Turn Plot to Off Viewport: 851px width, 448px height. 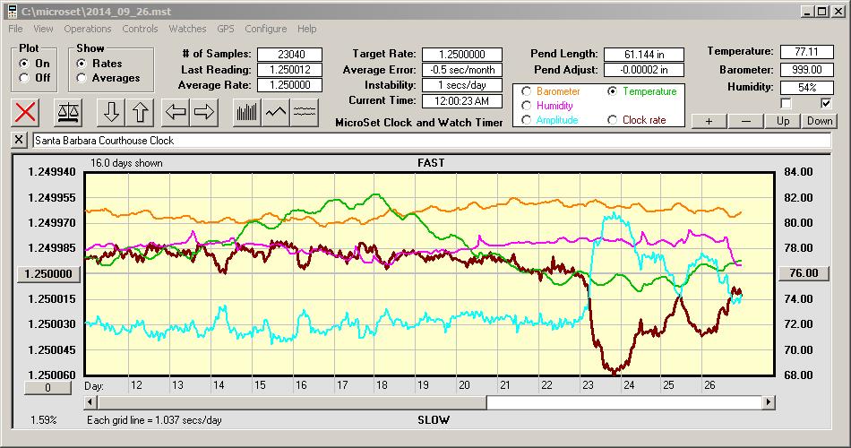[23, 78]
